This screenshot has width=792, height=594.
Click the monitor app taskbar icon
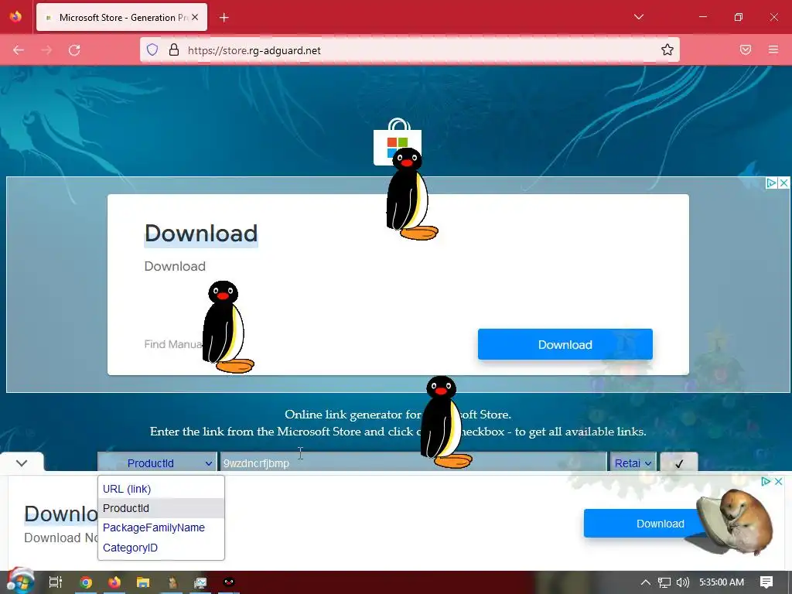point(200,582)
